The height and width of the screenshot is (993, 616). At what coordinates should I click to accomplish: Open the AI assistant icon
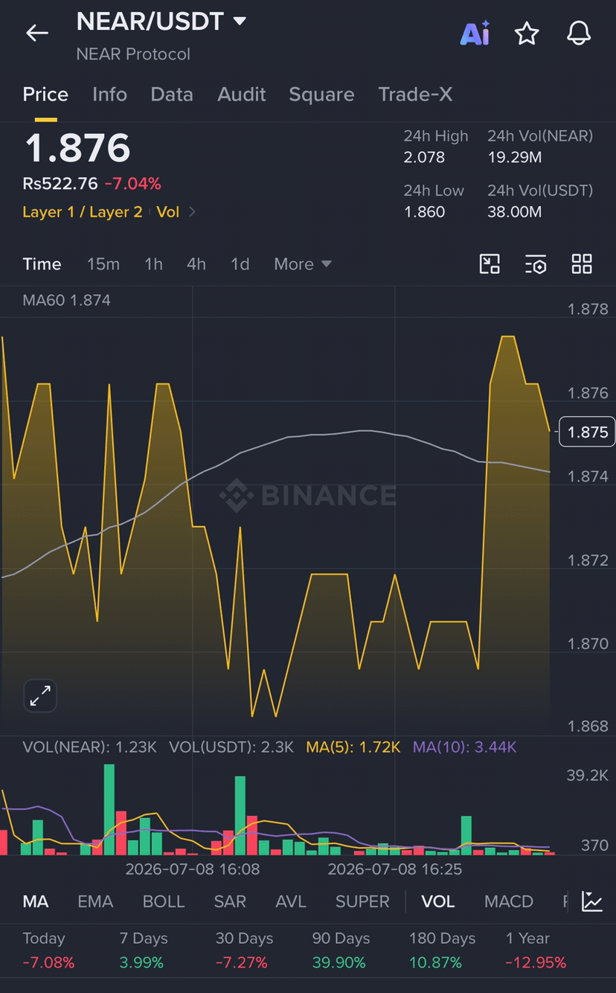point(475,33)
